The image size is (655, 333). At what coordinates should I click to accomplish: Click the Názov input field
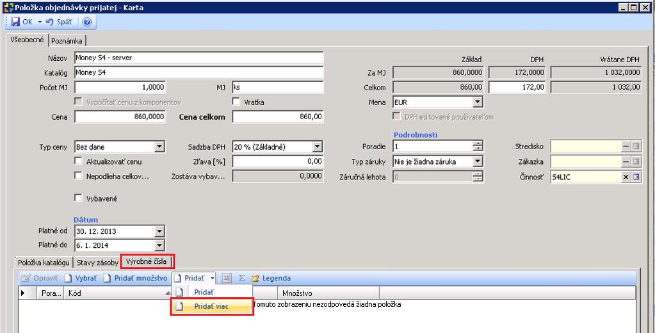click(x=199, y=58)
